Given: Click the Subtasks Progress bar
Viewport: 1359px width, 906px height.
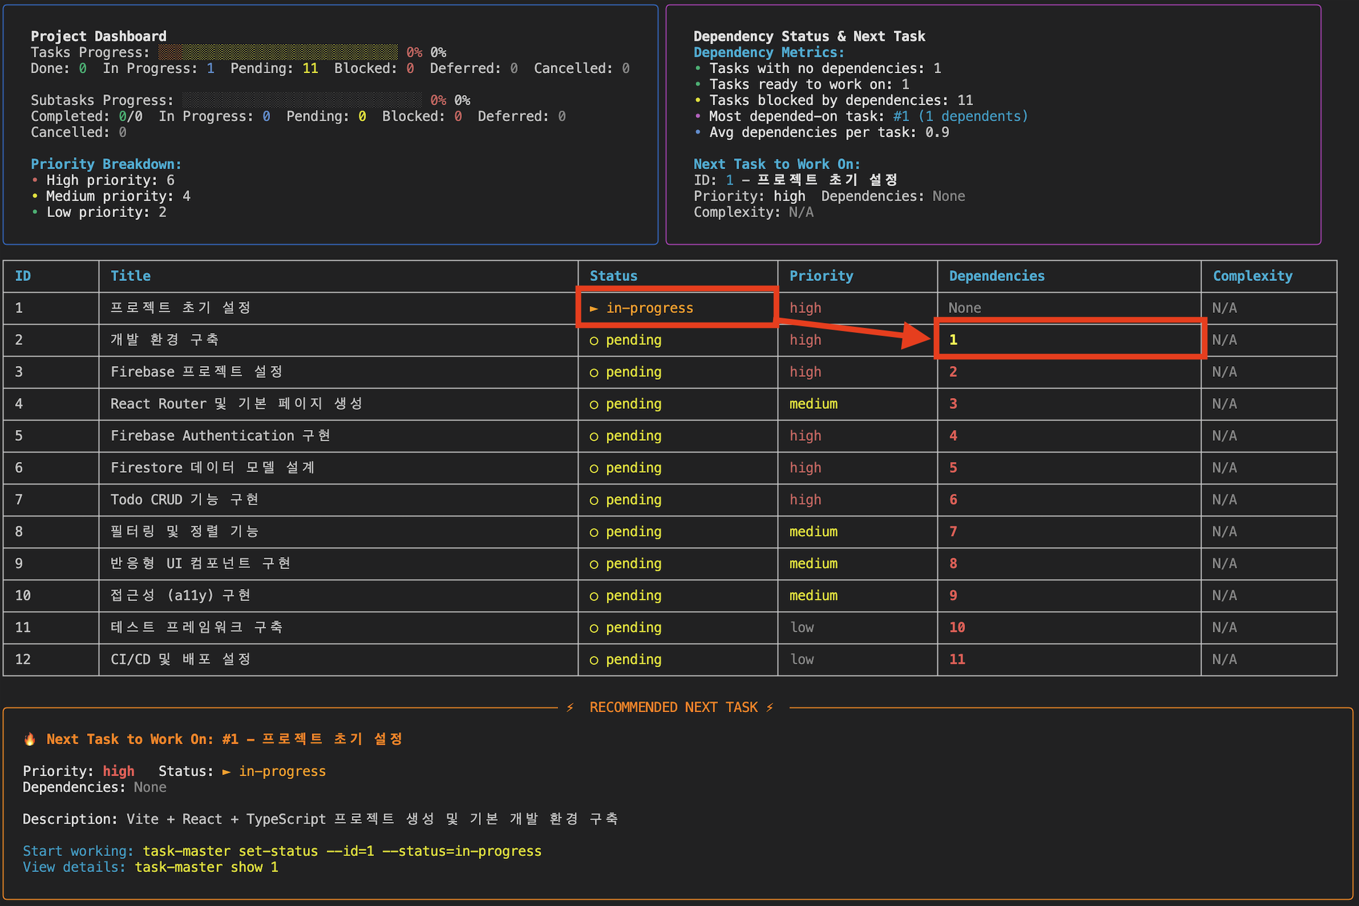Looking at the screenshot, I should pos(302,100).
